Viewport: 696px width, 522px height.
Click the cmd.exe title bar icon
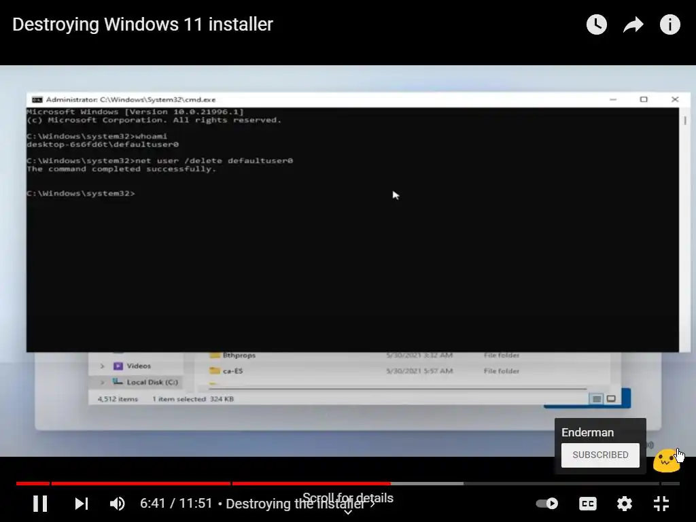[x=37, y=99]
